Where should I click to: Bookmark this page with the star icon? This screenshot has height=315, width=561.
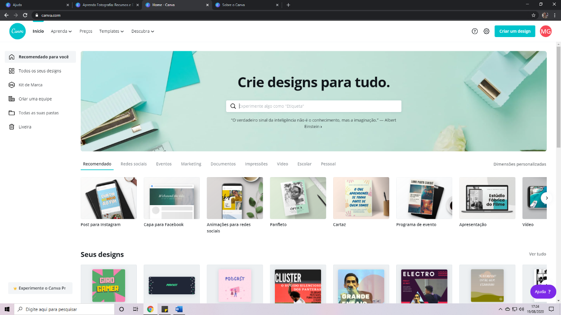pos(533,15)
